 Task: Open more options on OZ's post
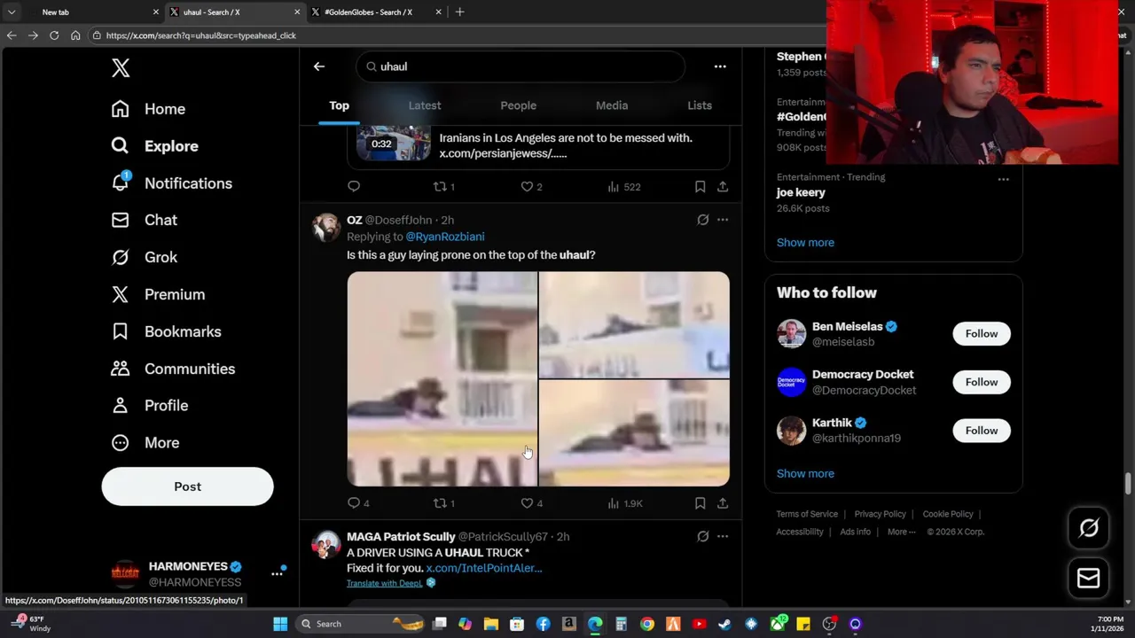pyautogui.click(x=723, y=220)
